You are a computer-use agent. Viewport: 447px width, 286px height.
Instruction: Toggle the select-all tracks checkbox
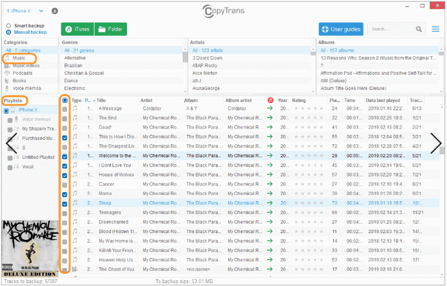[x=65, y=100]
